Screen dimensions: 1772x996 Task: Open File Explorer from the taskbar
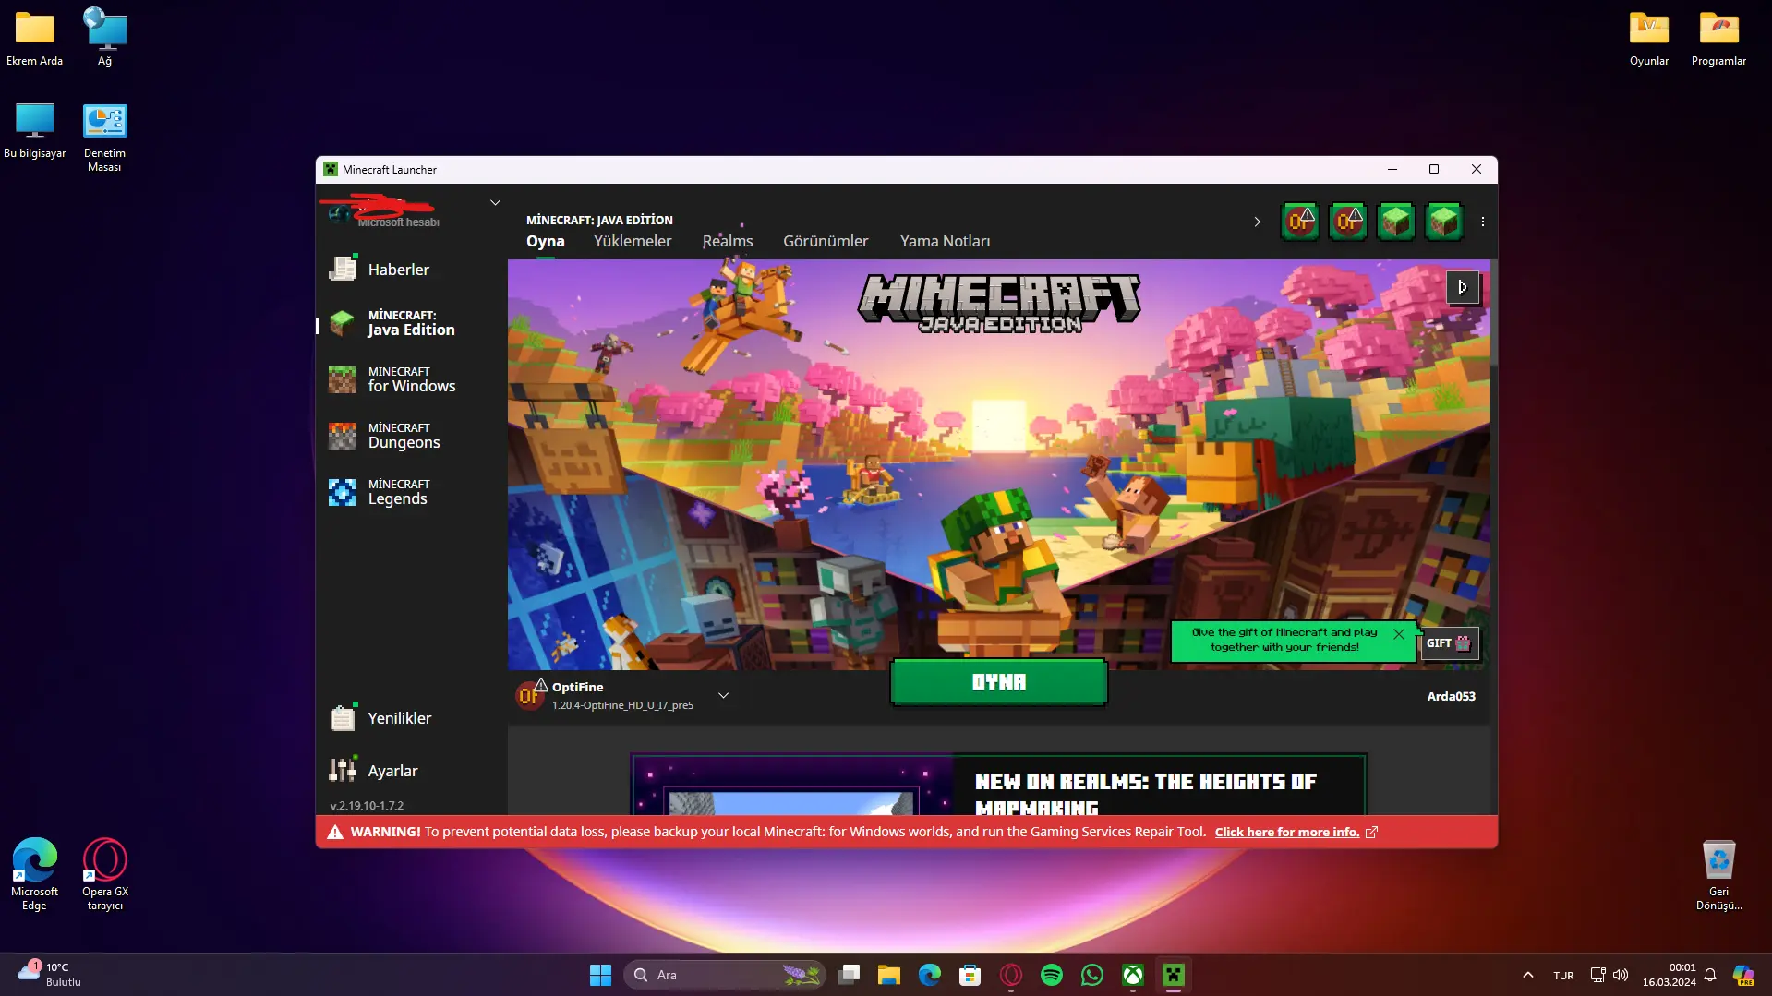point(889,975)
